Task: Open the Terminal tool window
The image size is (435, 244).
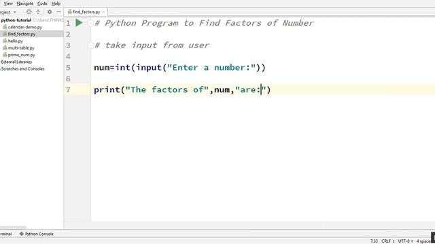Action: (x=6, y=234)
